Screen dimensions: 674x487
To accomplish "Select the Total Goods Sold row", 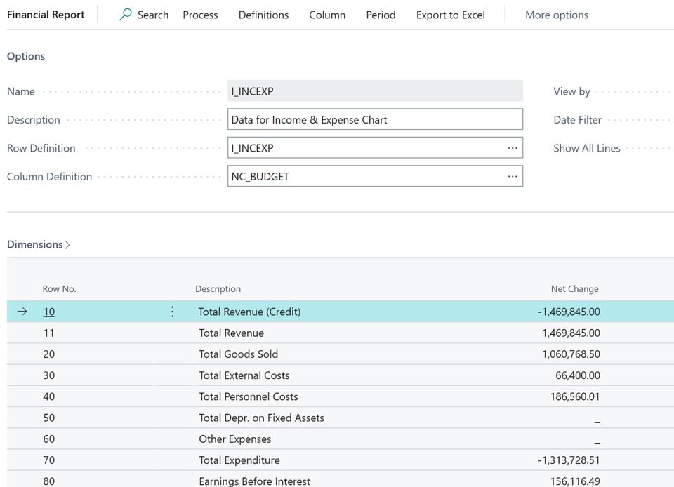I will (x=341, y=354).
